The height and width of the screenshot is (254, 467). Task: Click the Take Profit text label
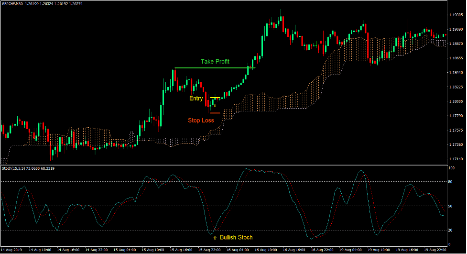215,61
